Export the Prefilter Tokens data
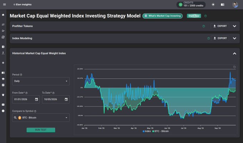The height and width of the screenshot is (143, 243). [220, 26]
